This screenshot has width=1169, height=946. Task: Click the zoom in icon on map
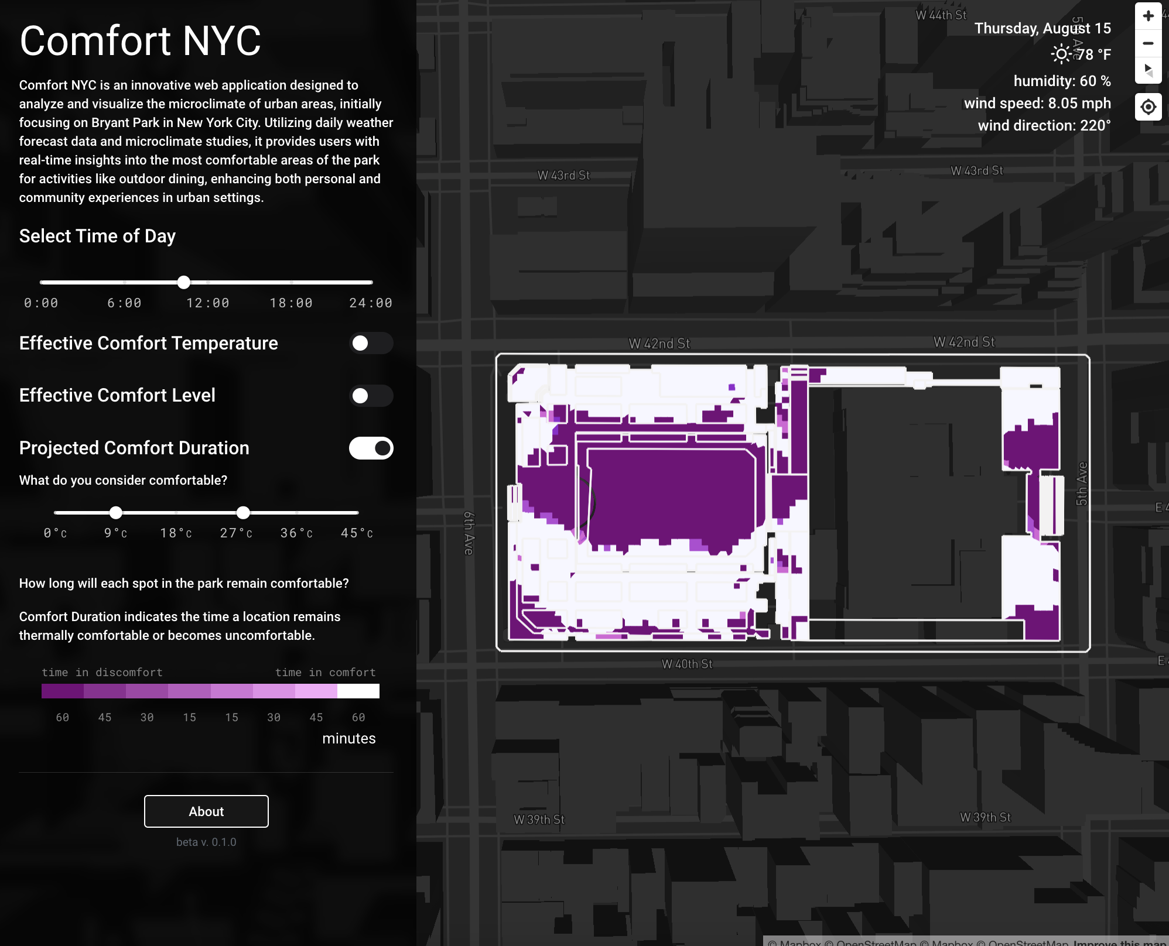coord(1147,15)
